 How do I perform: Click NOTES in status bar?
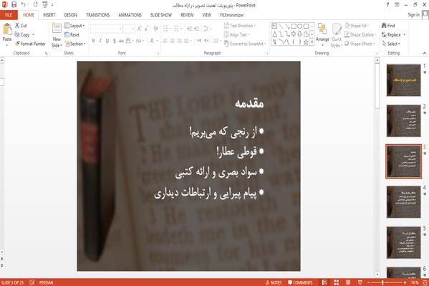click(274, 282)
